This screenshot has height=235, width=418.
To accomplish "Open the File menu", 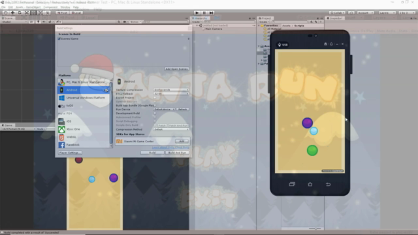I will [x=3, y=7].
